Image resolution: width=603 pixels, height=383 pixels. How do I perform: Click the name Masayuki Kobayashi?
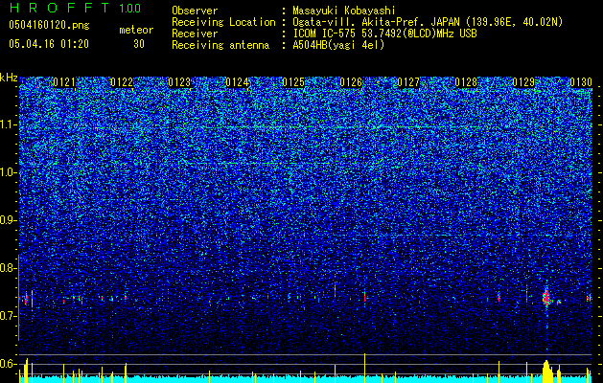pyautogui.click(x=344, y=11)
